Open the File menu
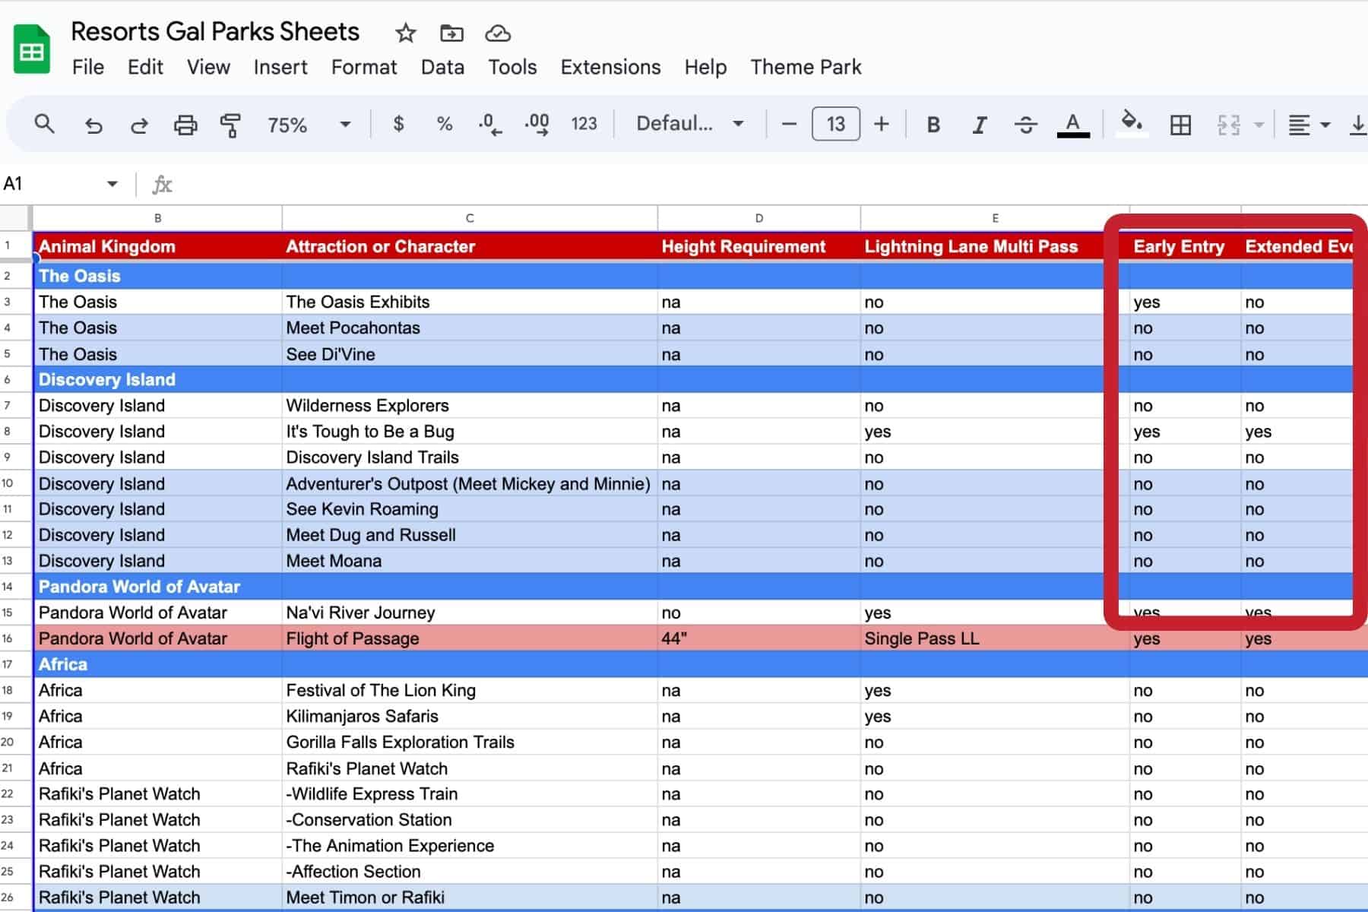 88,67
